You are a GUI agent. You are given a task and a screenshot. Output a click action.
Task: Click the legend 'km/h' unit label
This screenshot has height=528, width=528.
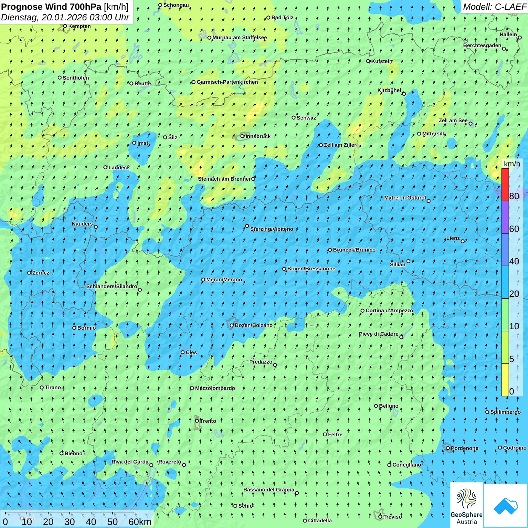(512, 163)
